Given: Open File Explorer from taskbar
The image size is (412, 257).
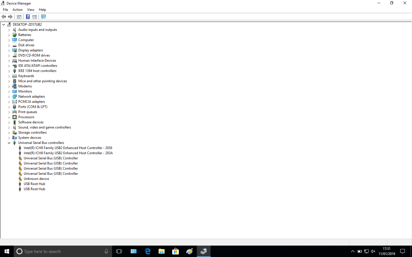Looking at the screenshot, I should 162,251.
